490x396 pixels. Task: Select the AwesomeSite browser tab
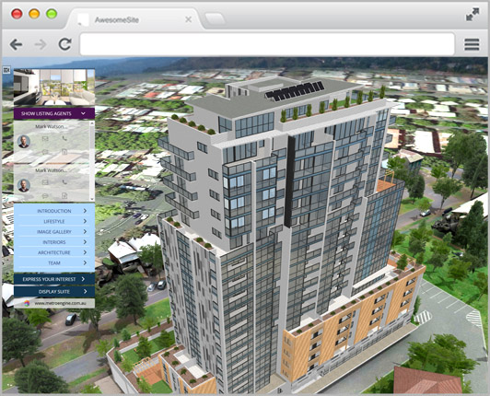click(134, 19)
